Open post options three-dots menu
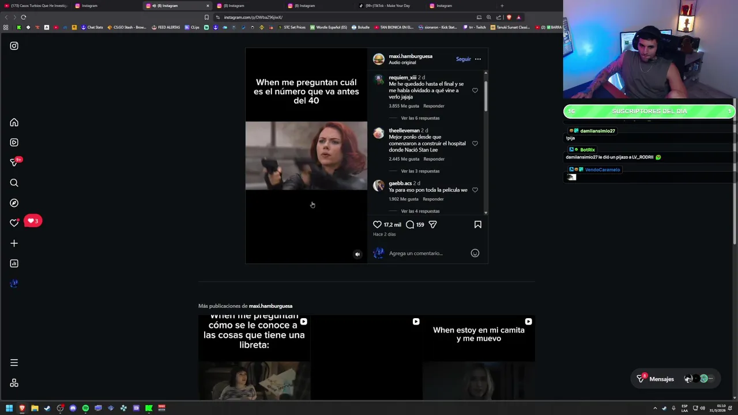Image resolution: width=738 pixels, height=415 pixels. tap(478, 59)
